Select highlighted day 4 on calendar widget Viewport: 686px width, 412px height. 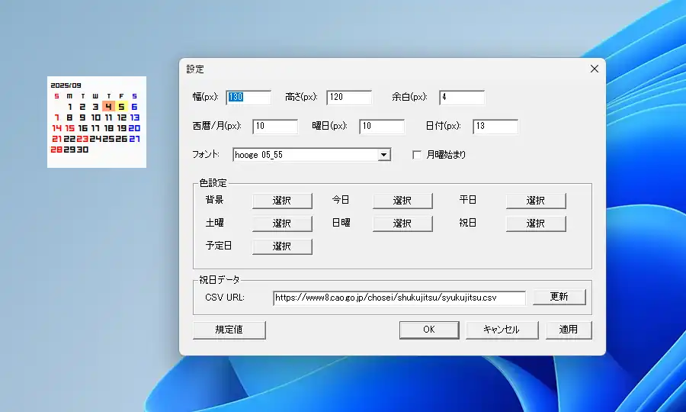[x=108, y=106]
